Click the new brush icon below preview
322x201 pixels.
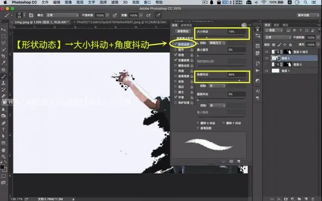click(x=238, y=161)
